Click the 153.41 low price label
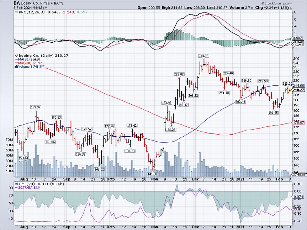 (23, 158)
